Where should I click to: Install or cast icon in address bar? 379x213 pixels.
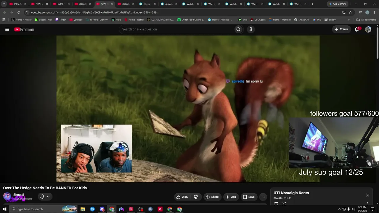[344, 12]
